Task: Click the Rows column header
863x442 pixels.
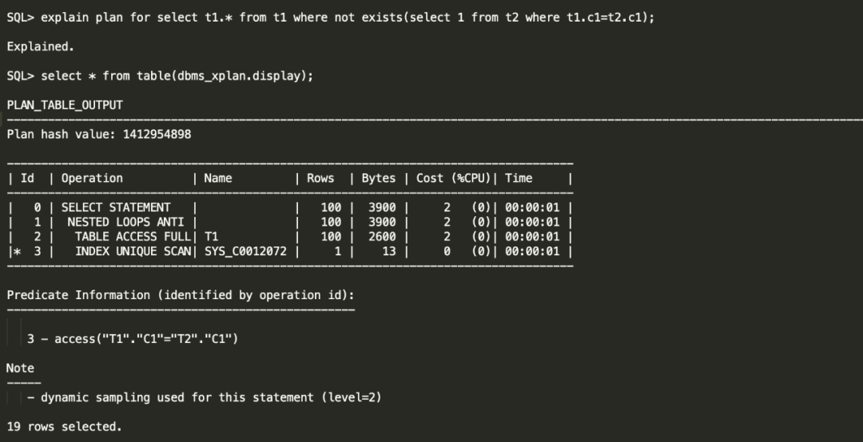Action: click(x=320, y=178)
